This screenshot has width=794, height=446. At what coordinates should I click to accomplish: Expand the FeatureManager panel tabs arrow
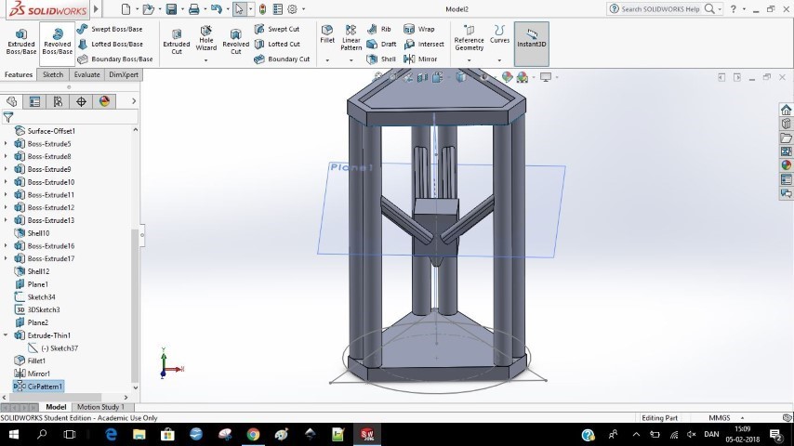pos(134,101)
